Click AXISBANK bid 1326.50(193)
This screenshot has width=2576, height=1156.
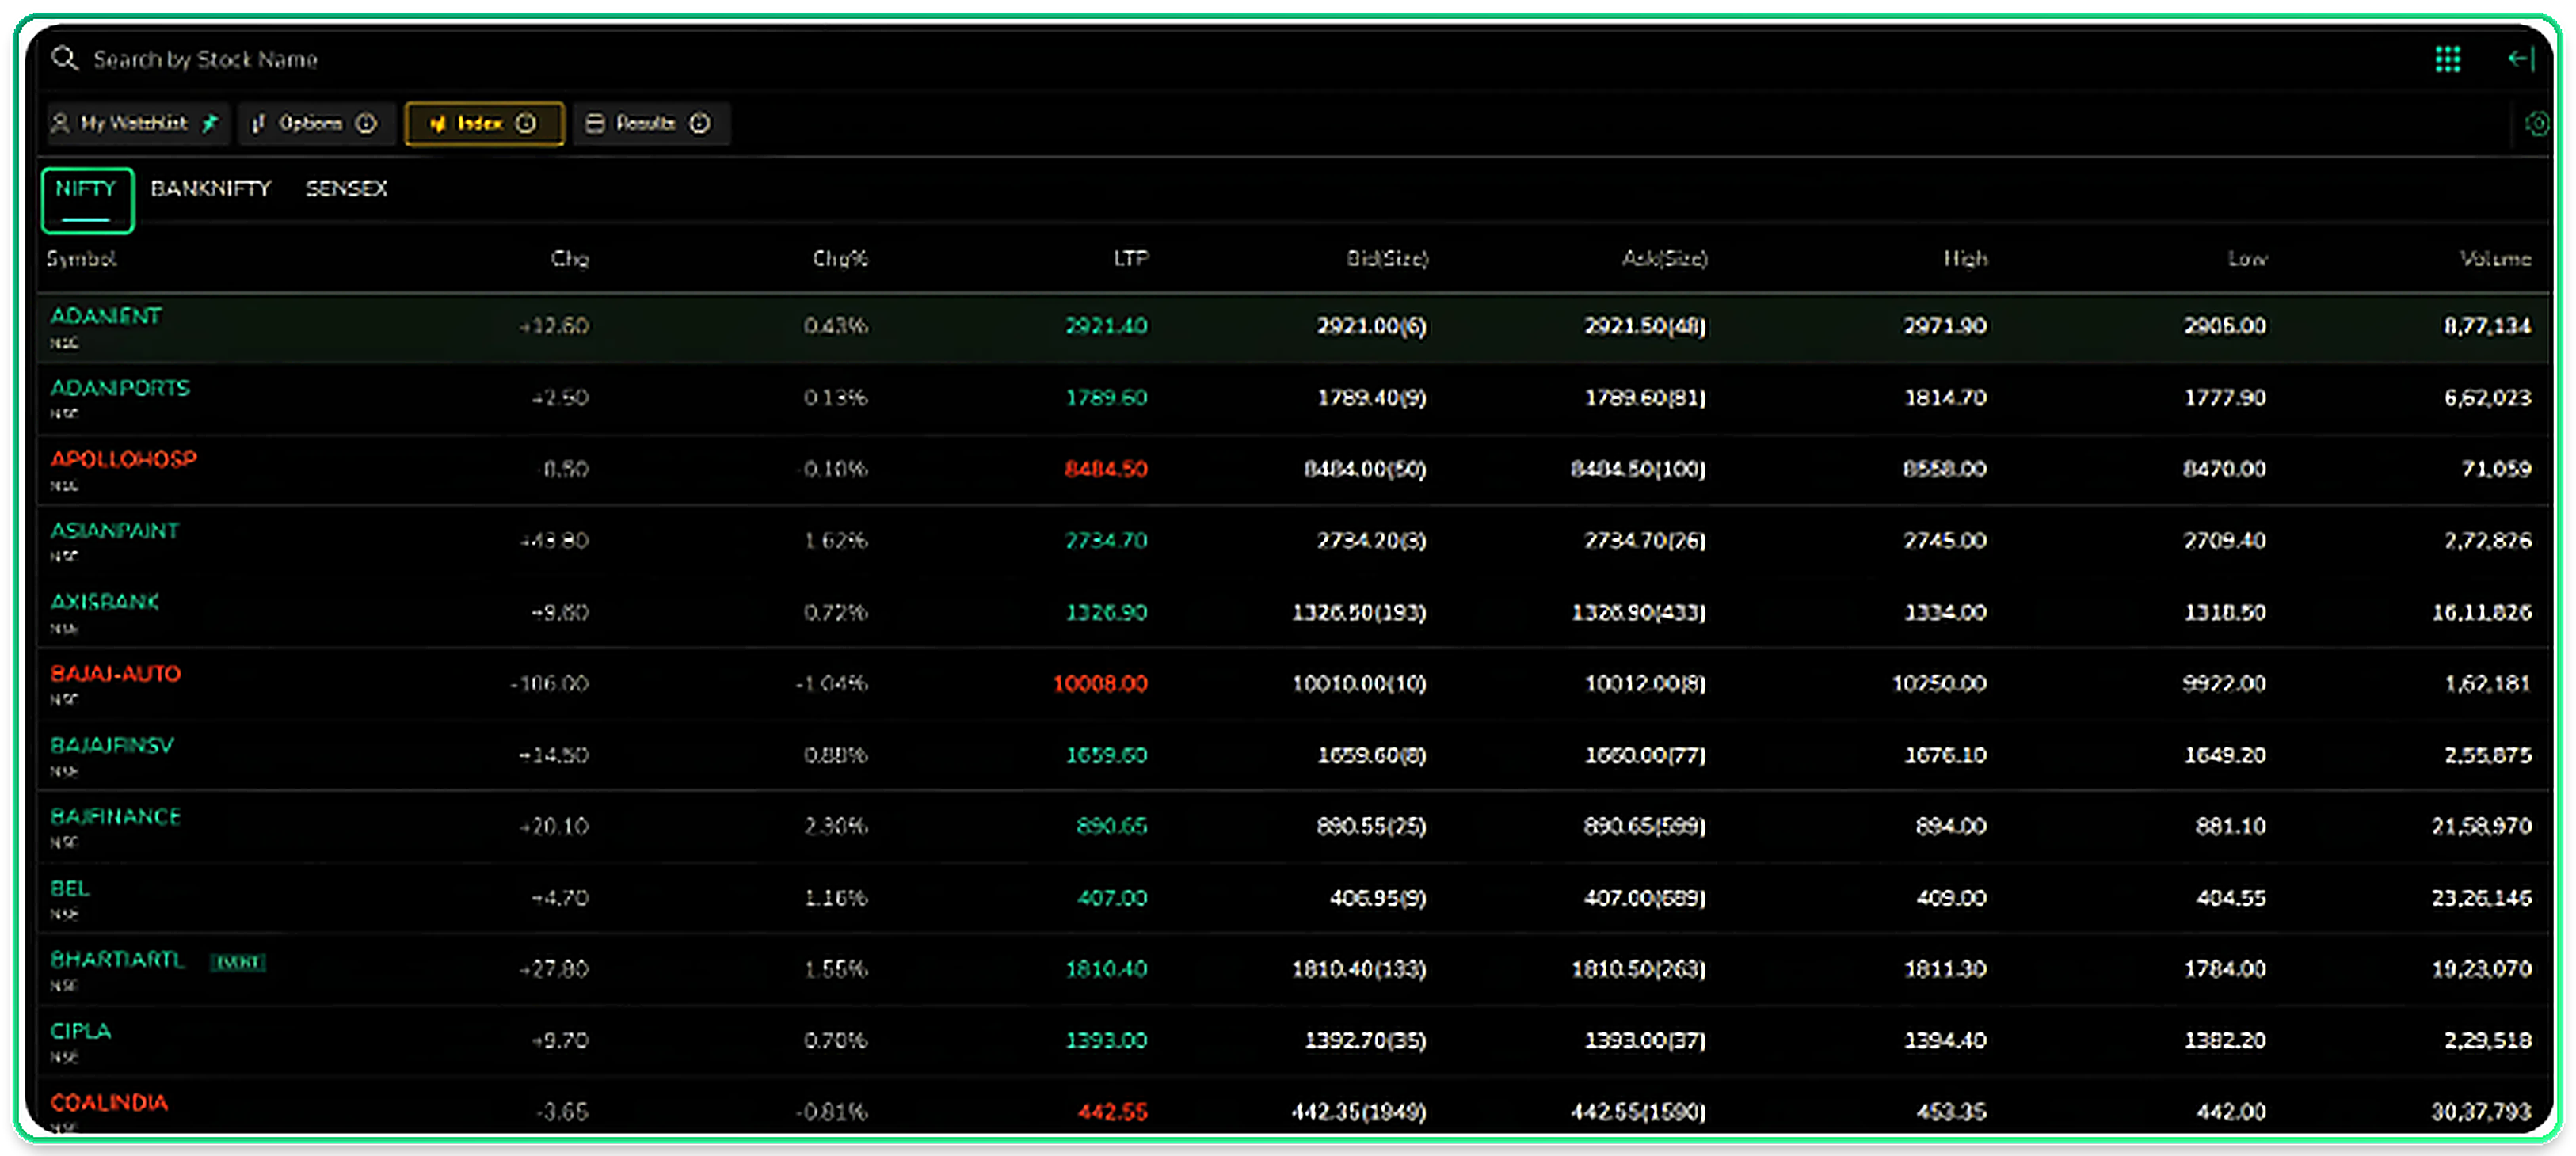[1359, 611]
